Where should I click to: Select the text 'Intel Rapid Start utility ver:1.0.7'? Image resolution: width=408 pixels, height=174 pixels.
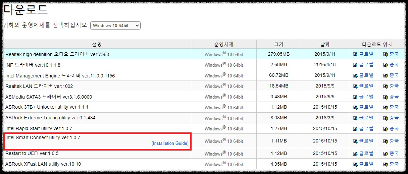(x=39, y=128)
